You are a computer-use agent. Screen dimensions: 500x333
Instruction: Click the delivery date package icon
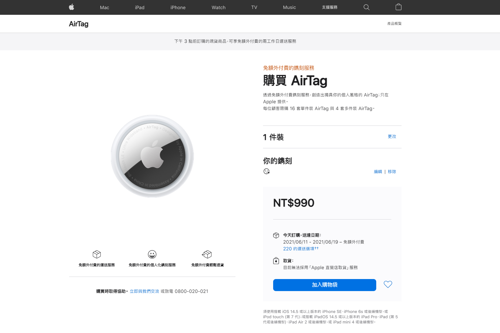[x=276, y=236]
